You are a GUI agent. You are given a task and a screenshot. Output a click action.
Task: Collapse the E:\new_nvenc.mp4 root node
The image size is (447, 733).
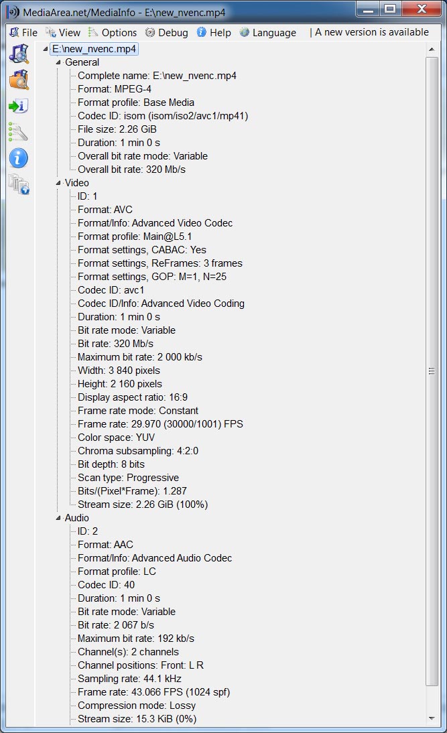click(x=46, y=49)
